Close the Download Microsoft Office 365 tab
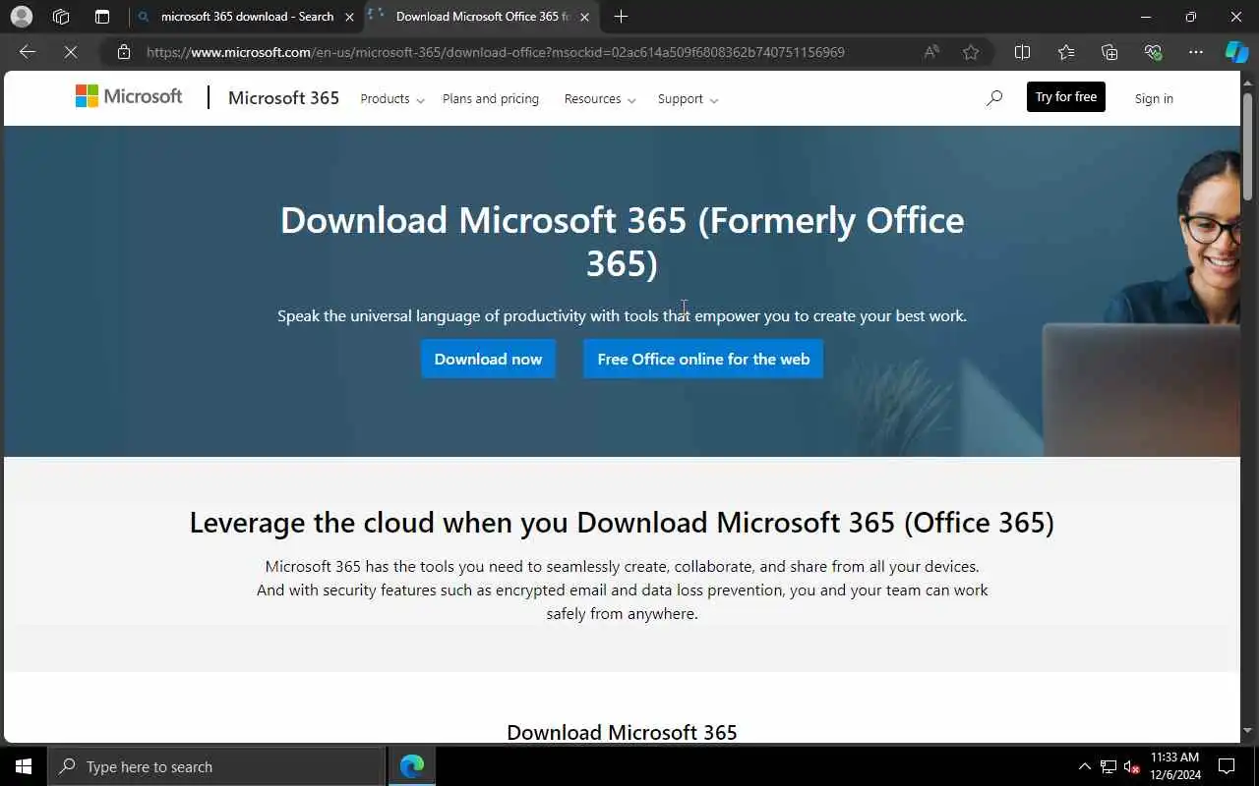Viewport: 1259px width, 786px height. click(585, 17)
